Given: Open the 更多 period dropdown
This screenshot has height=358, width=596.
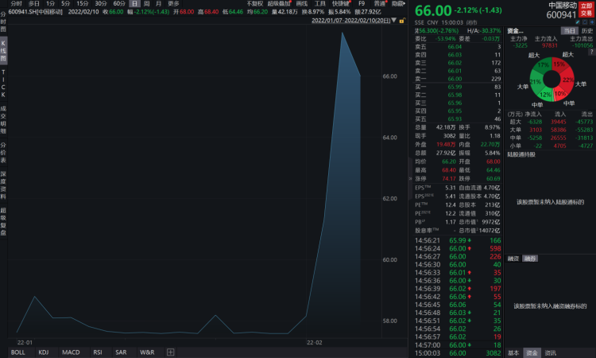Looking at the screenshot, I should 173,3.
